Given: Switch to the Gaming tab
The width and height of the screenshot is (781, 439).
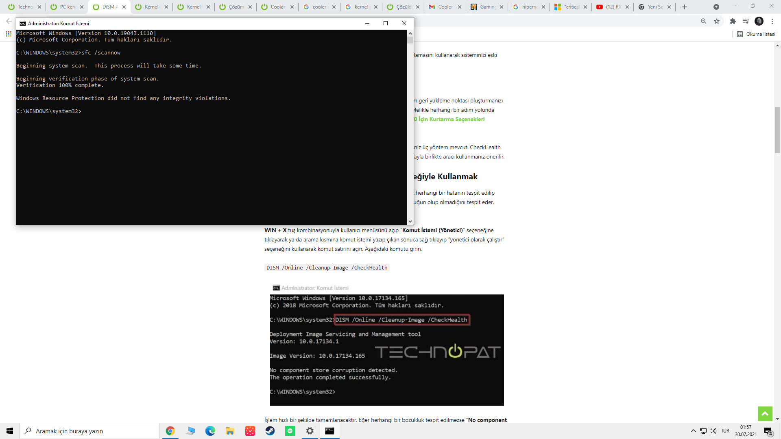Looking at the screenshot, I should pyautogui.click(x=486, y=7).
